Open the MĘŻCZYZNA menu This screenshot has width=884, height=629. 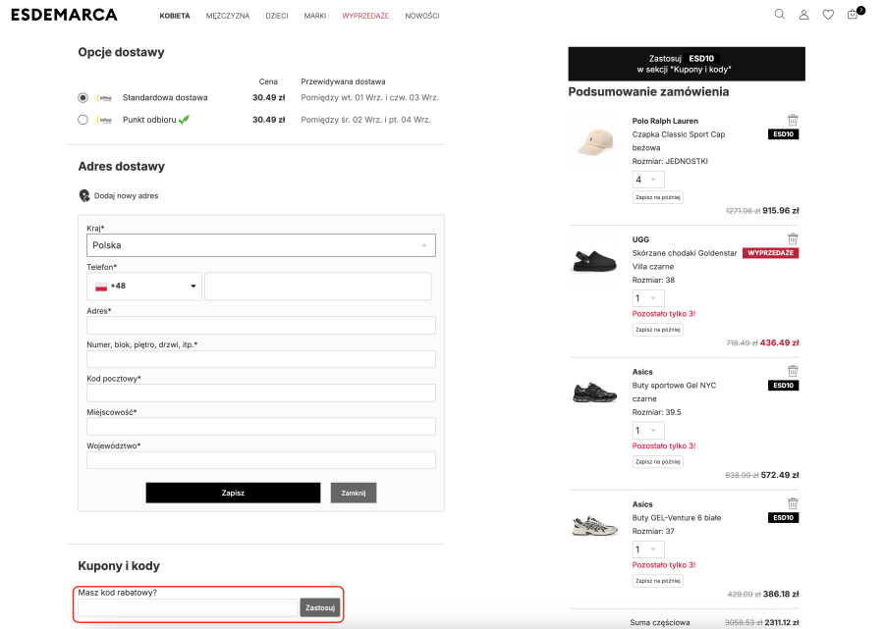tap(228, 16)
